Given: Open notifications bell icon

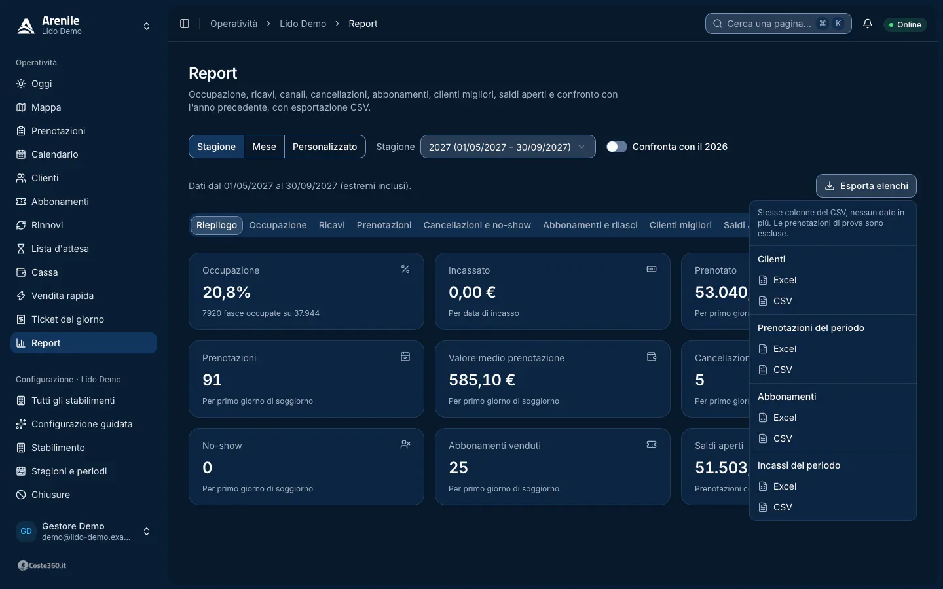Looking at the screenshot, I should point(868,24).
